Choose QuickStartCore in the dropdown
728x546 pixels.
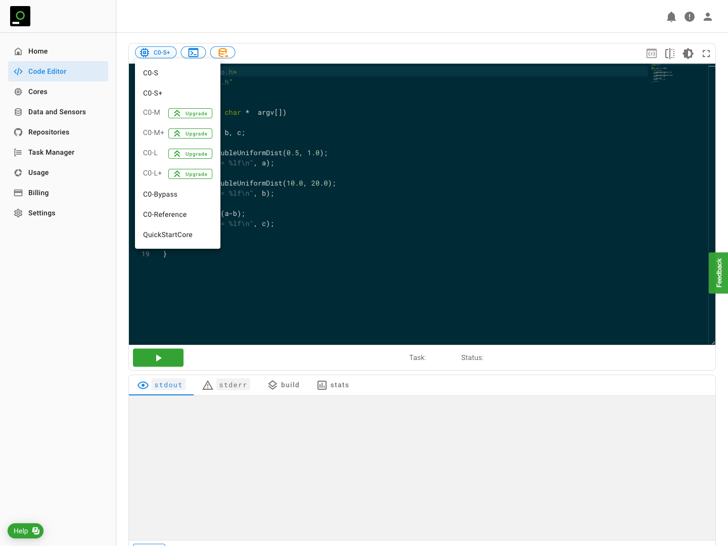point(168,235)
